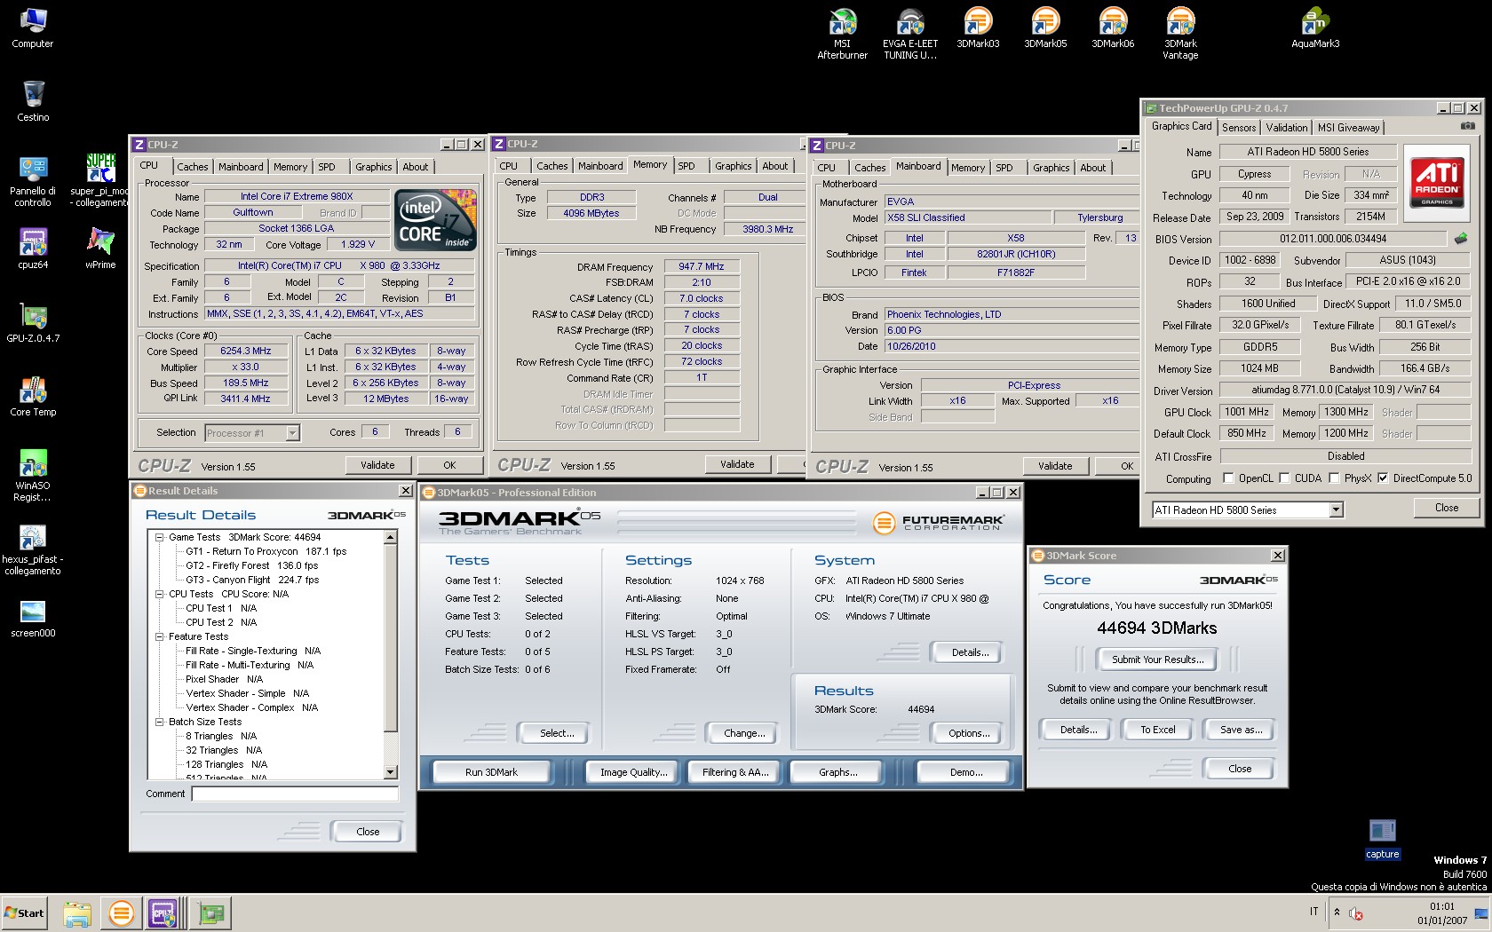
Task: Open About tab in CPU-Z Mainboard window
Action: pyautogui.click(x=1093, y=168)
